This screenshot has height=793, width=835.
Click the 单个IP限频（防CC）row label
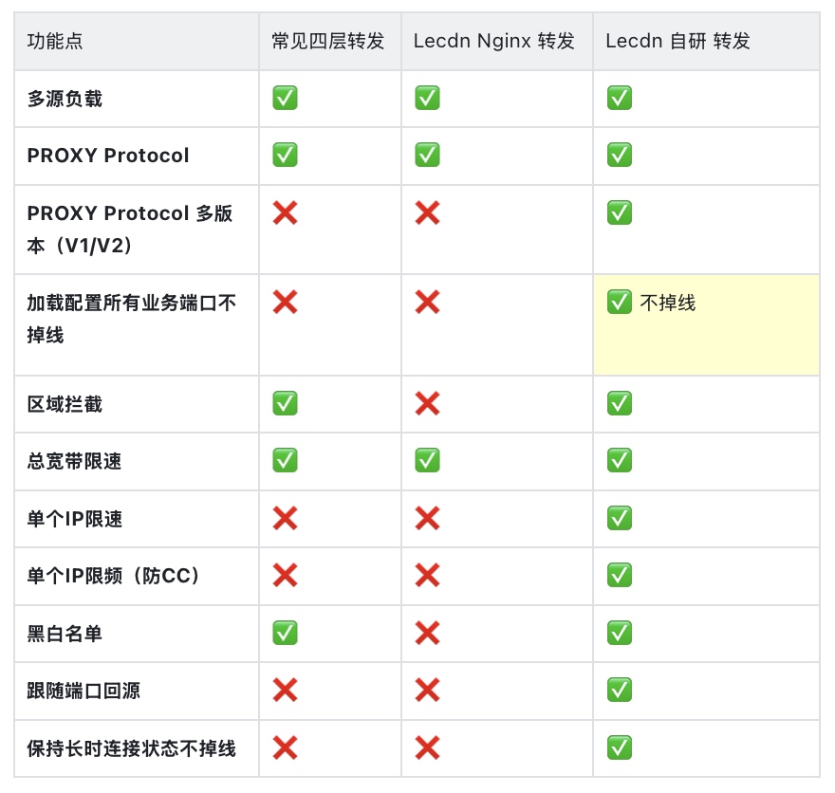[114, 575]
